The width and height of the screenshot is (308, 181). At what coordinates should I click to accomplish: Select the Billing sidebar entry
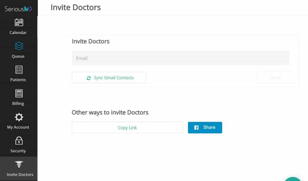point(18,103)
